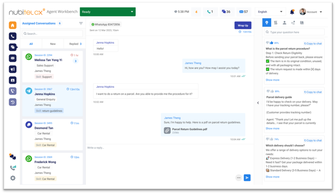
Task: Select the Chat channel icon in the sidebar
Action: tap(12, 47)
